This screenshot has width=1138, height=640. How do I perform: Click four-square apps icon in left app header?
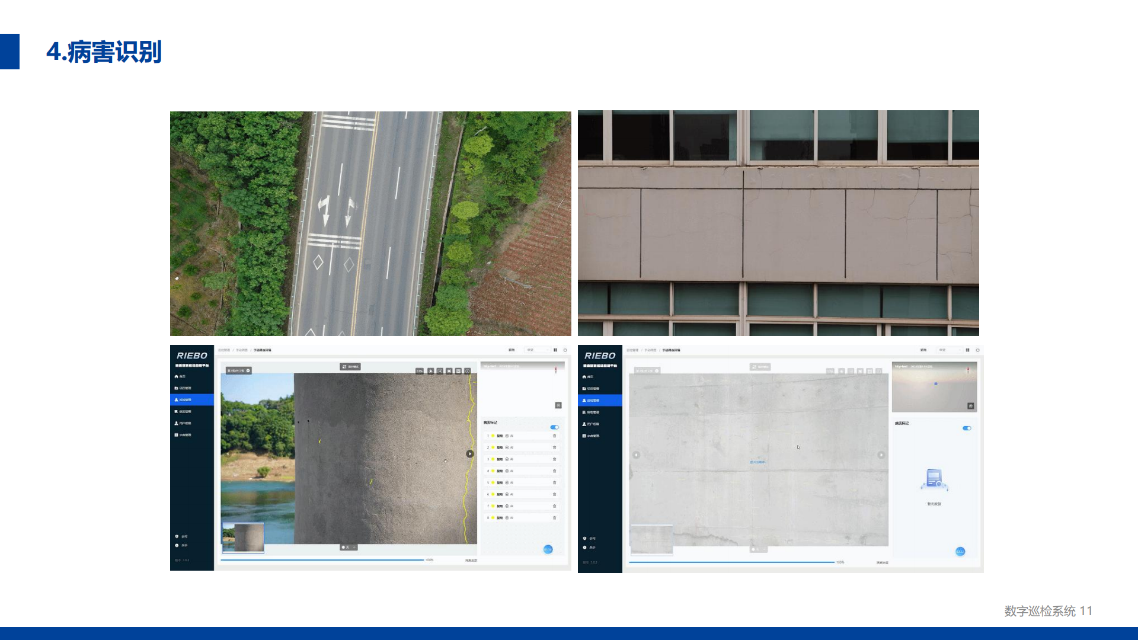pos(555,350)
